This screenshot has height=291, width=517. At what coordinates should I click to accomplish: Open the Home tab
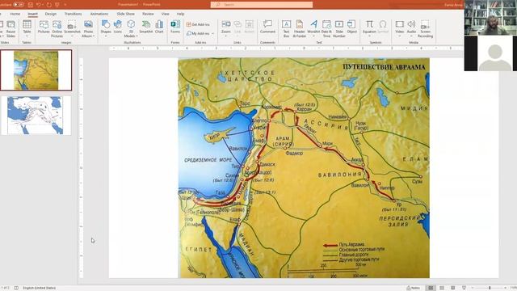(15, 14)
